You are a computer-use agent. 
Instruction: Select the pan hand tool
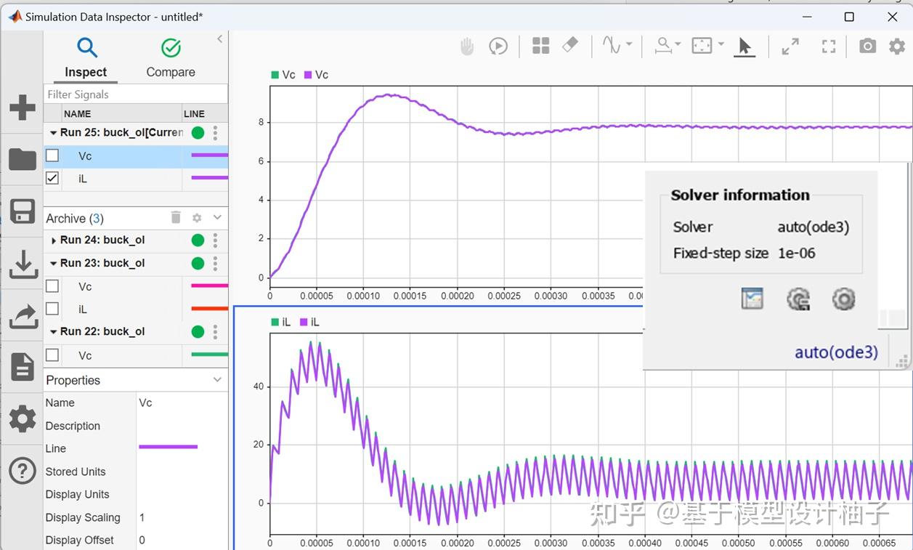tap(467, 46)
